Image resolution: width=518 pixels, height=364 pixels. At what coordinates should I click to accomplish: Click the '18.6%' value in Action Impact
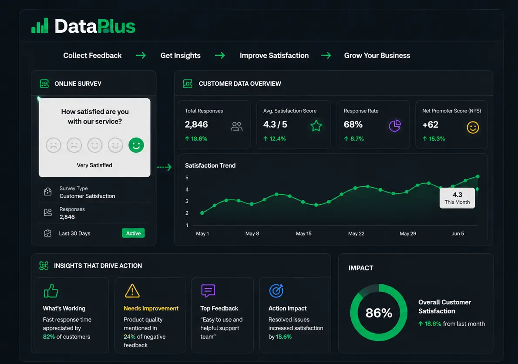point(284,337)
